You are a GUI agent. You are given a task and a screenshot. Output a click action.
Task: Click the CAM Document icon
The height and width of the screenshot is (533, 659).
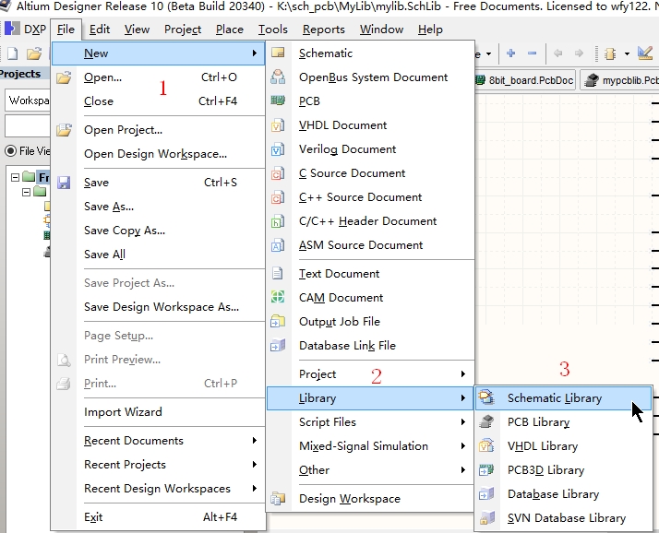pos(278,297)
